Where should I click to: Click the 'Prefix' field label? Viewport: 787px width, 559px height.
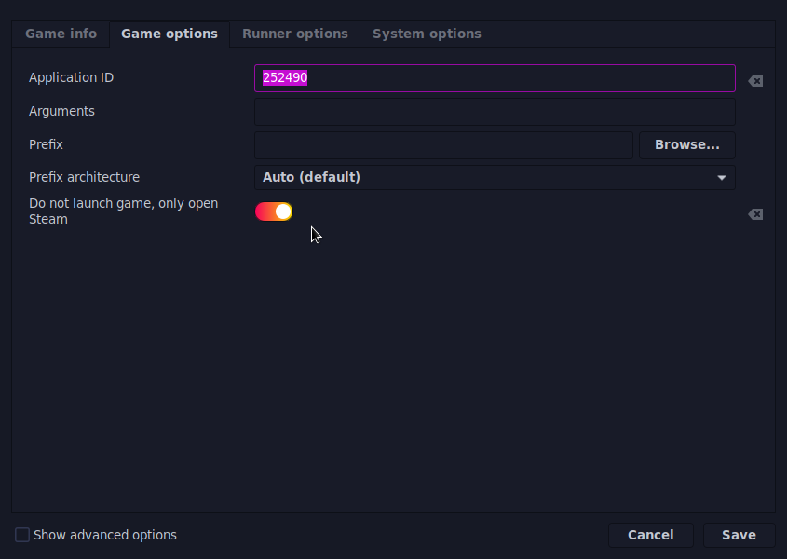pos(46,145)
